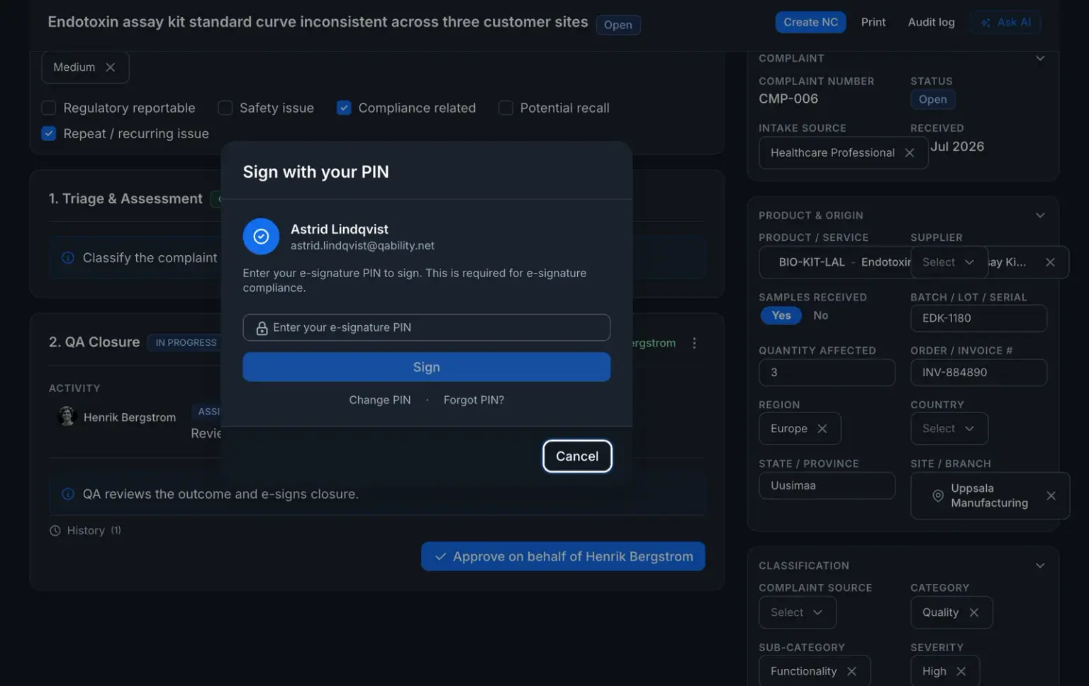Click Print in the header
Viewport: 1089px width, 686px height.
click(873, 22)
